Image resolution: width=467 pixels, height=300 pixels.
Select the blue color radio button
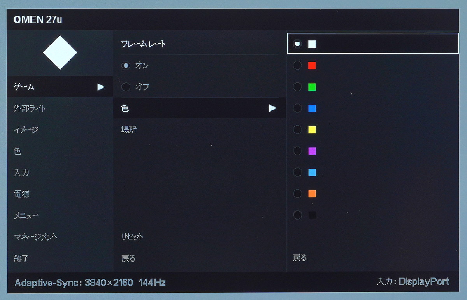tap(297, 108)
